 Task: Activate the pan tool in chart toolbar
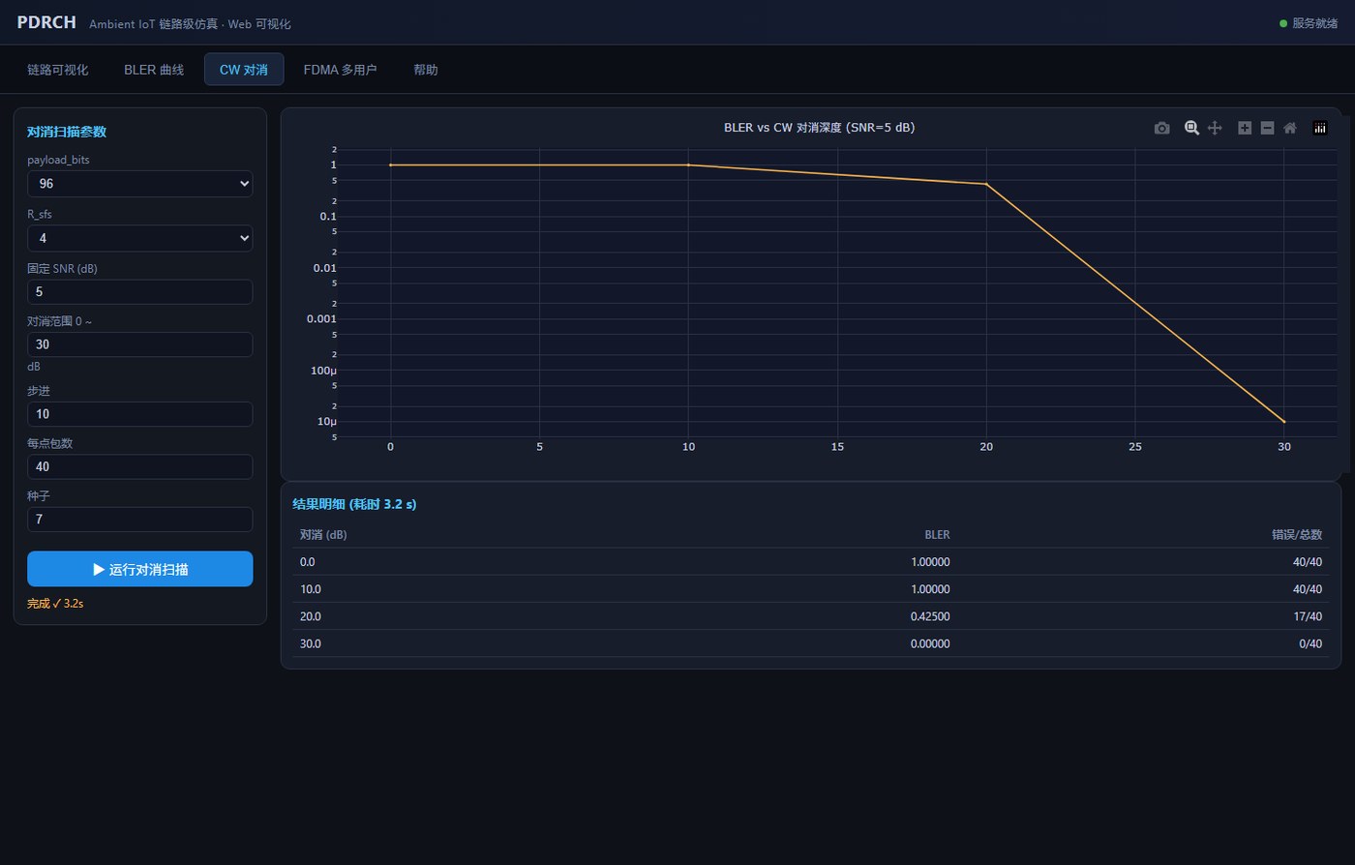(x=1216, y=128)
